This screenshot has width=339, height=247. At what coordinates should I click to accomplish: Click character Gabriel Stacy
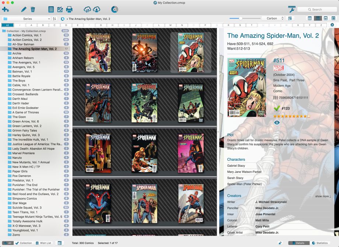[x=236, y=166]
